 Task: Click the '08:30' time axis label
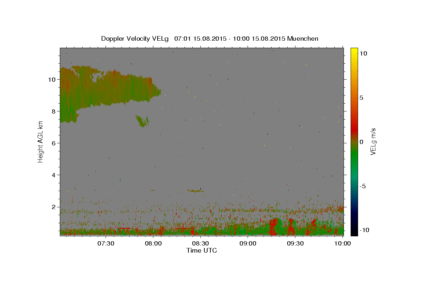pyautogui.click(x=201, y=243)
